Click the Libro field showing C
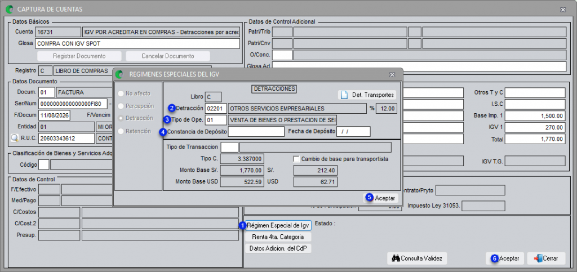 pos(214,97)
